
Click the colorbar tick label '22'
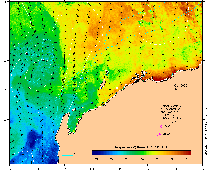tap(112, 159)
